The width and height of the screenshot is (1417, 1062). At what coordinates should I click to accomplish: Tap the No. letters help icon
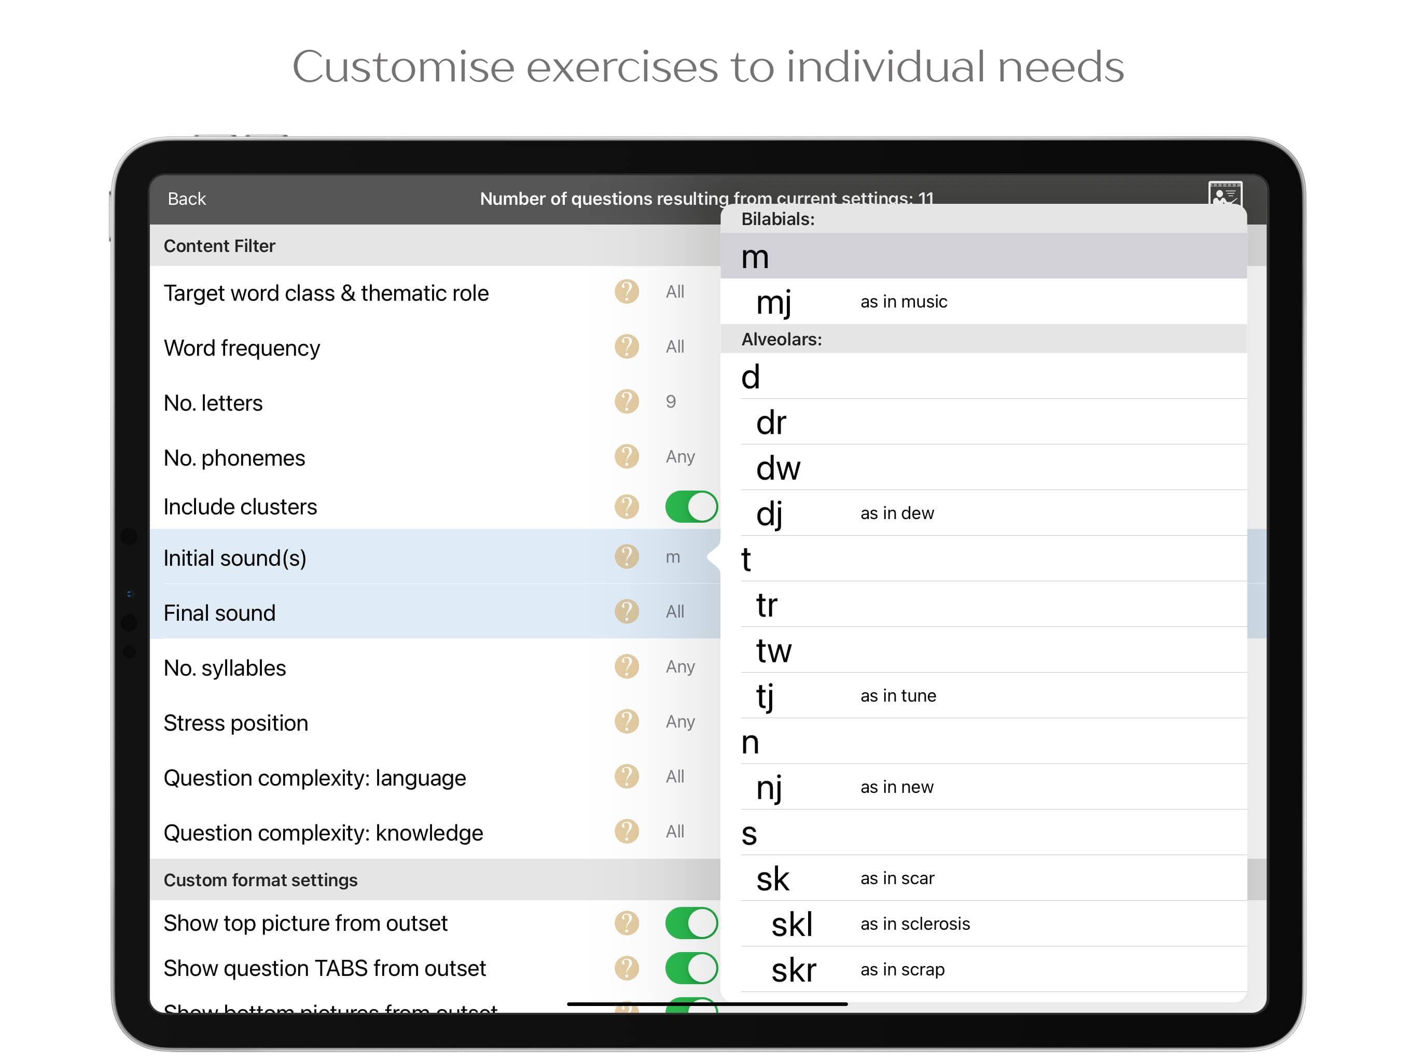click(626, 401)
